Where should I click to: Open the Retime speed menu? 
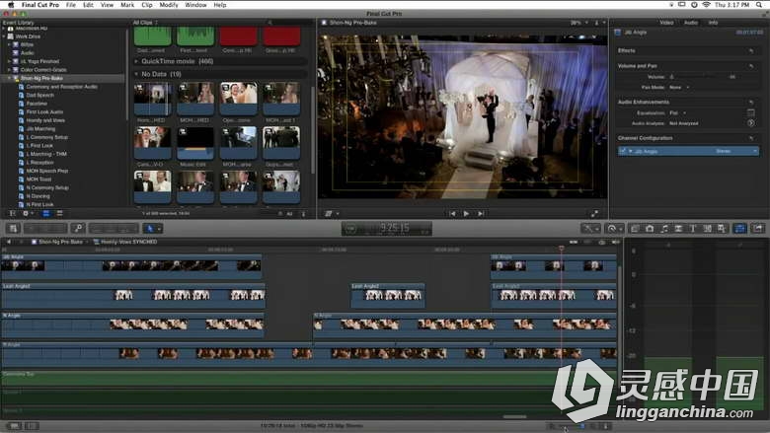click(614, 229)
